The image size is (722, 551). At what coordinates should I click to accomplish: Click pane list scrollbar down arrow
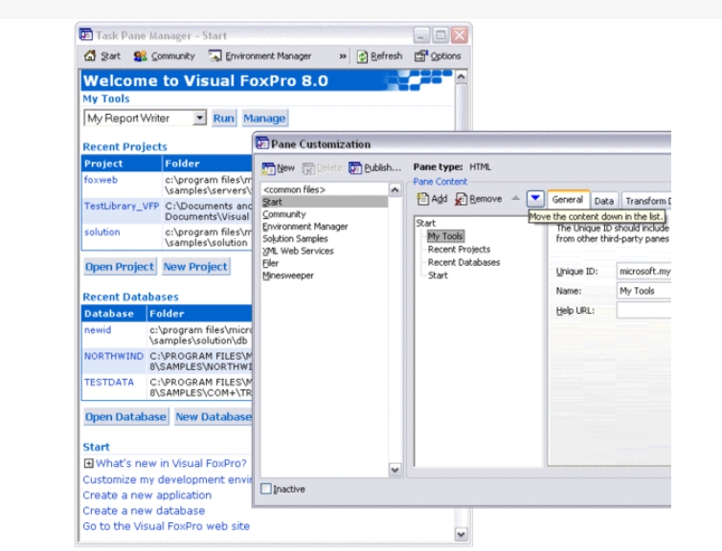(395, 470)
